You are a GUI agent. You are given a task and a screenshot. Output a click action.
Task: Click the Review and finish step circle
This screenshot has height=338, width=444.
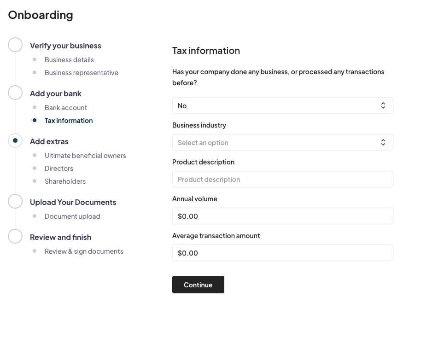point(15,236)
